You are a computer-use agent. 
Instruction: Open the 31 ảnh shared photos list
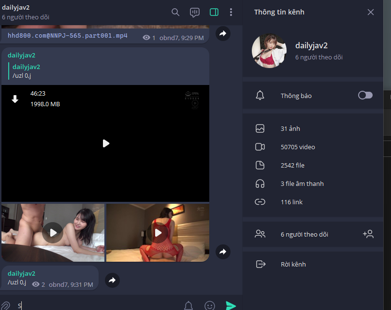[x=290, y=129]
